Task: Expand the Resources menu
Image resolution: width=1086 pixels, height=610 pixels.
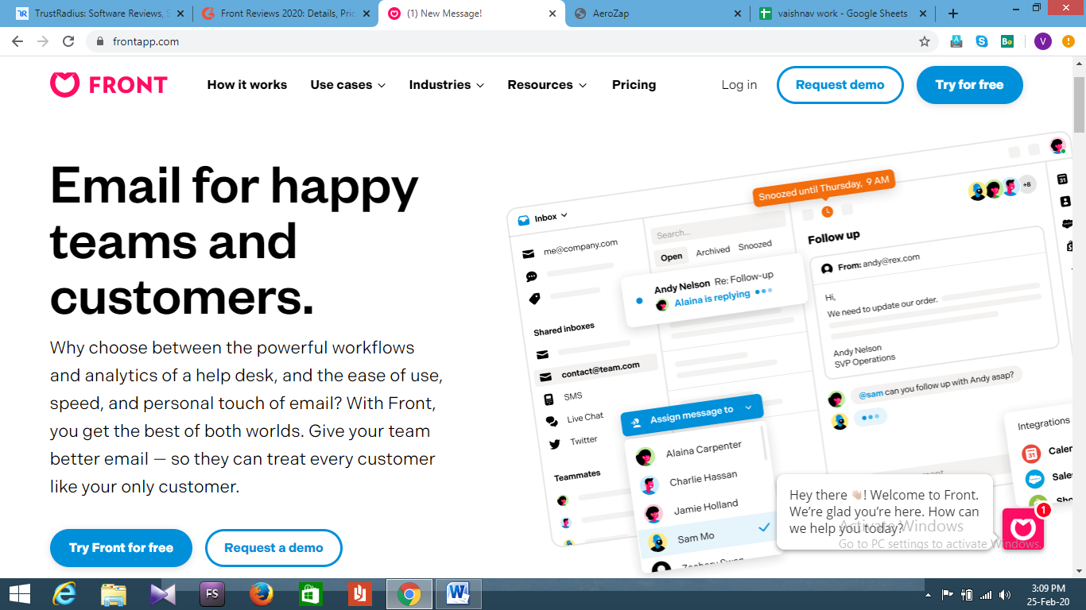Action: 548,85
